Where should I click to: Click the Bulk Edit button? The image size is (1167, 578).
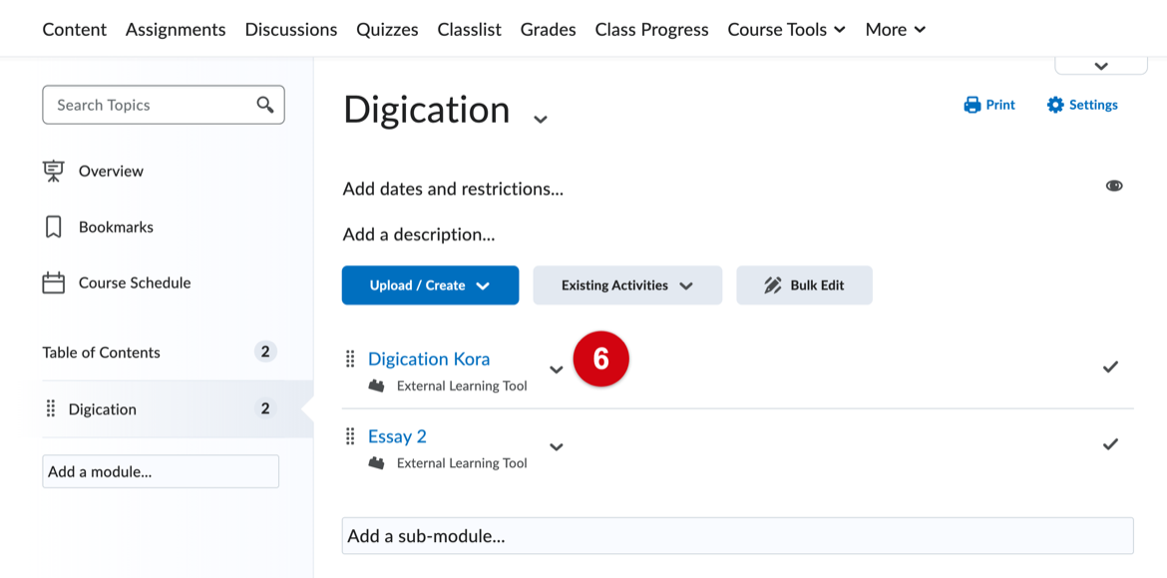click(x=805, y=286)
